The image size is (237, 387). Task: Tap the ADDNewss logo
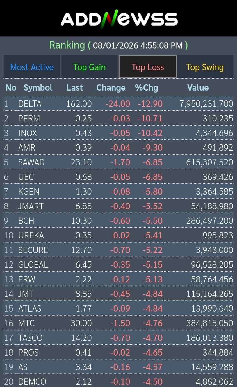coord(119,19)
